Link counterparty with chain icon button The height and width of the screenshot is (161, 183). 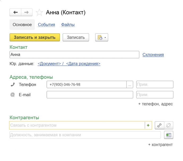[x=159, y=125]
